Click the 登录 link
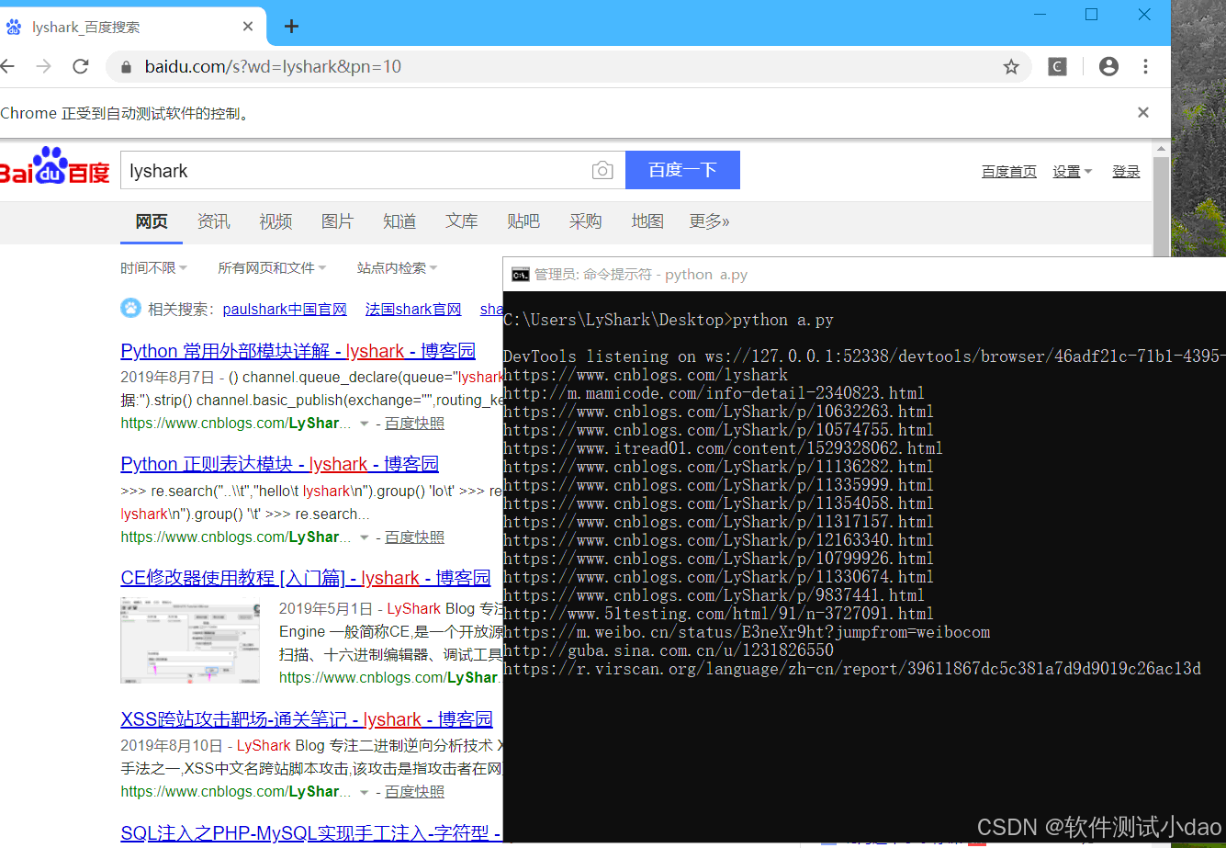Image resolution: width=1226 pixels, height=848 pixels. pos(1126,172)
